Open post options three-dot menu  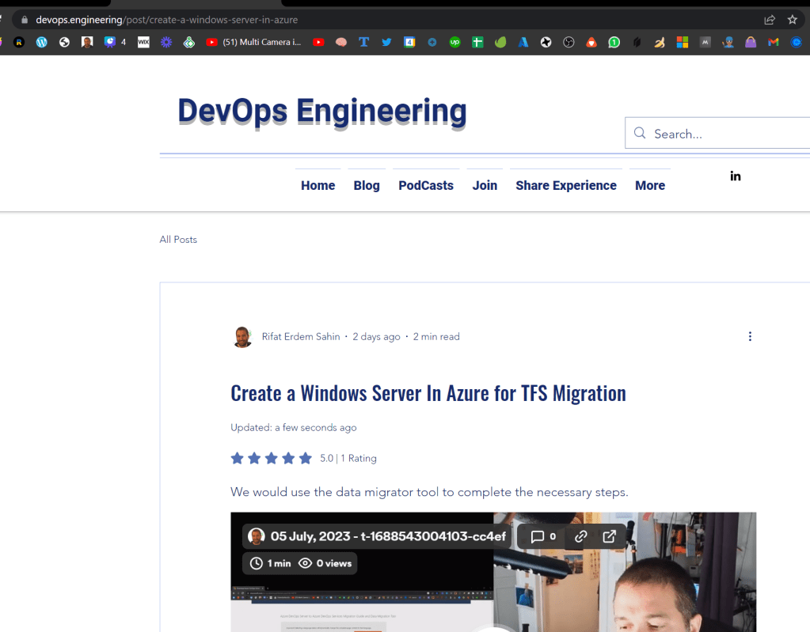point(750,336)
